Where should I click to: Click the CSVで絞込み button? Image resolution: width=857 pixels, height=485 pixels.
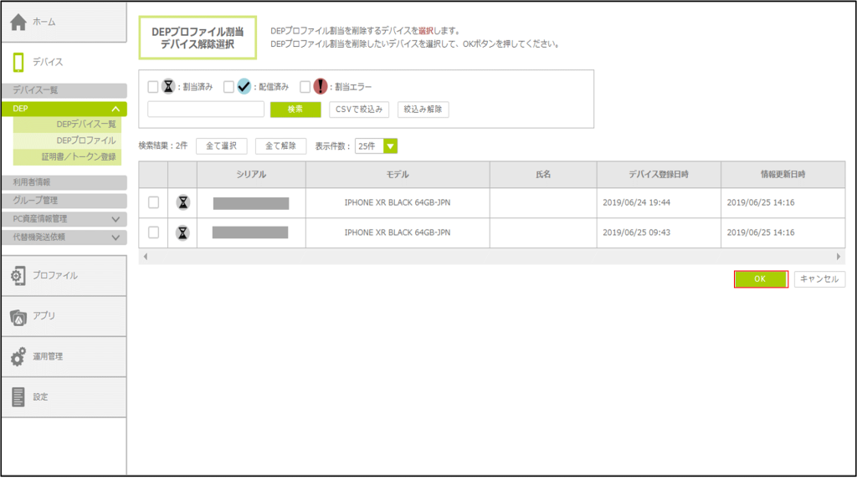pyautogui.click(x=358, y=110)
